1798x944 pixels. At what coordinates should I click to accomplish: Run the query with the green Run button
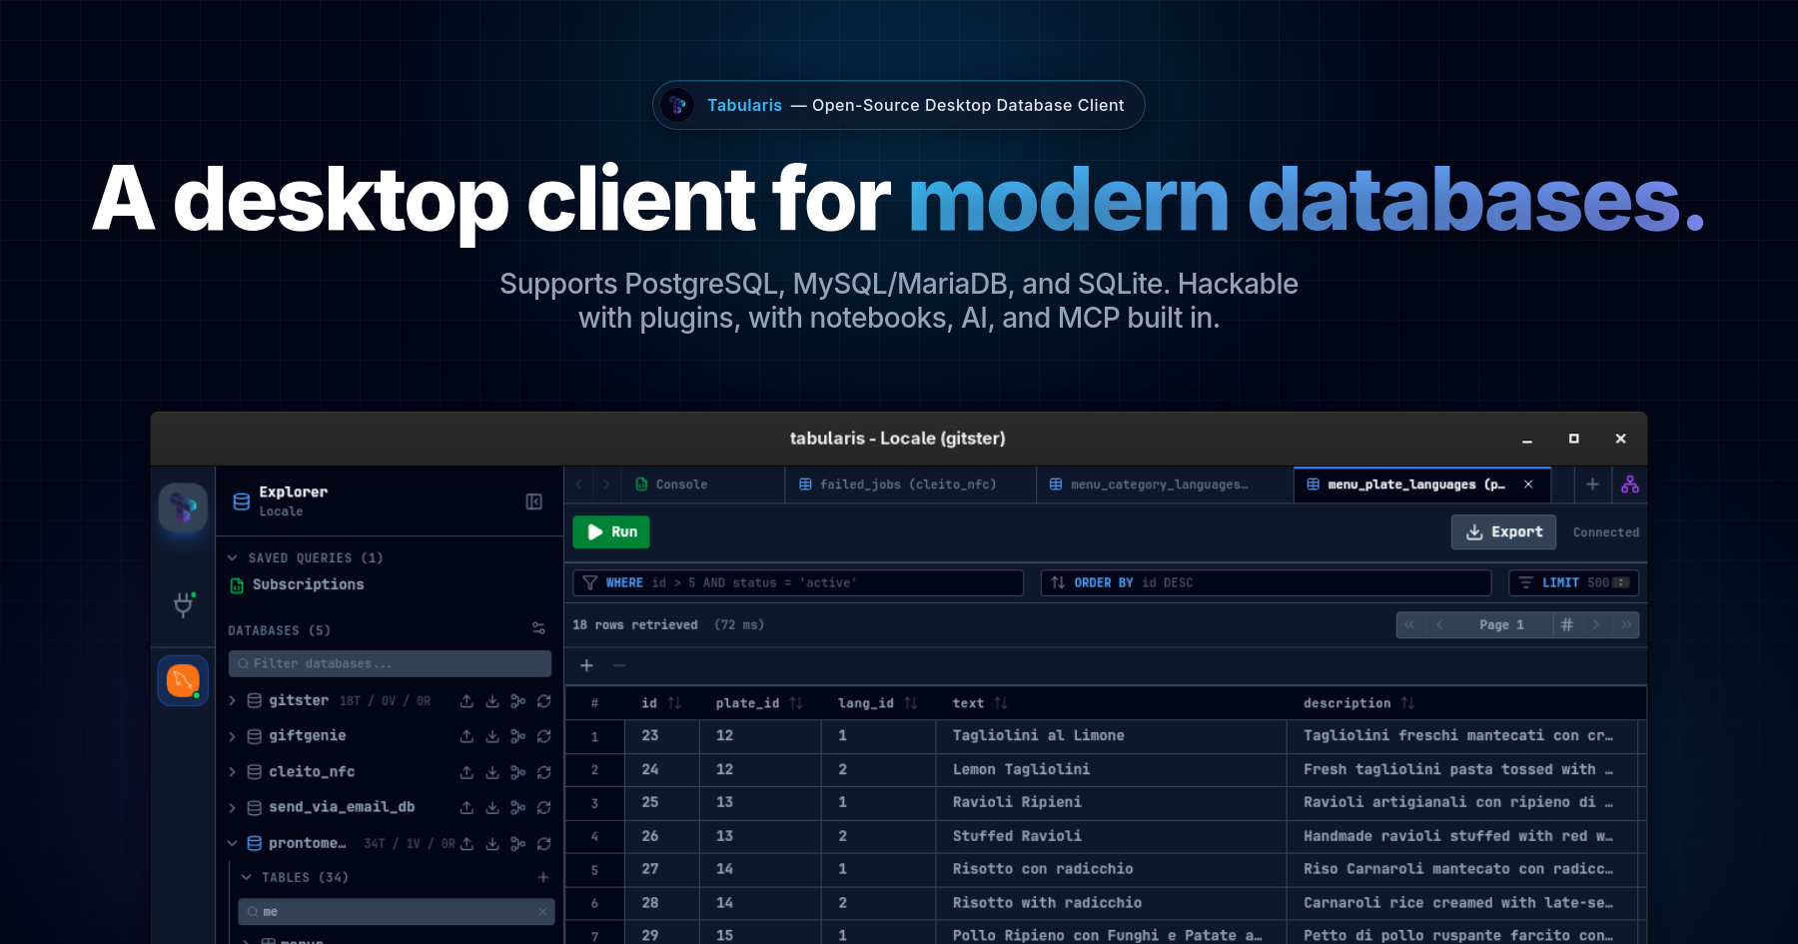(611, 531)
